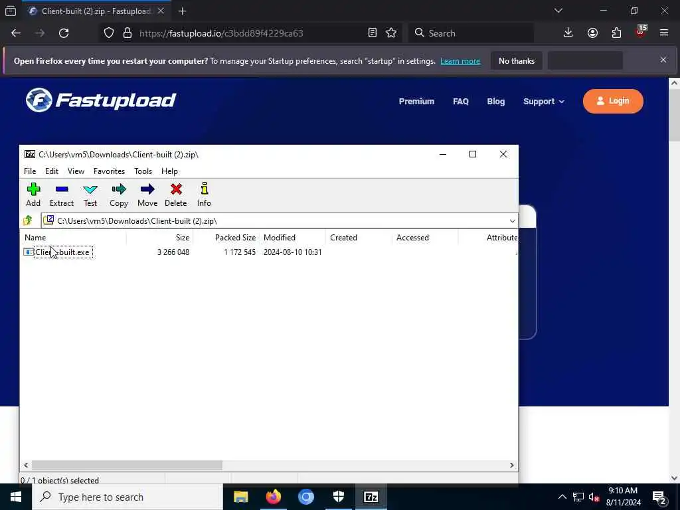
Task: Open Windows Security shield in taskbar
Action: tap(338, 497)
